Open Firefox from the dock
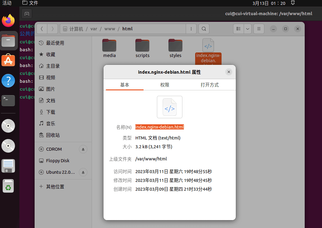This screenshot has height=228, width=322. tap(8, 21)
